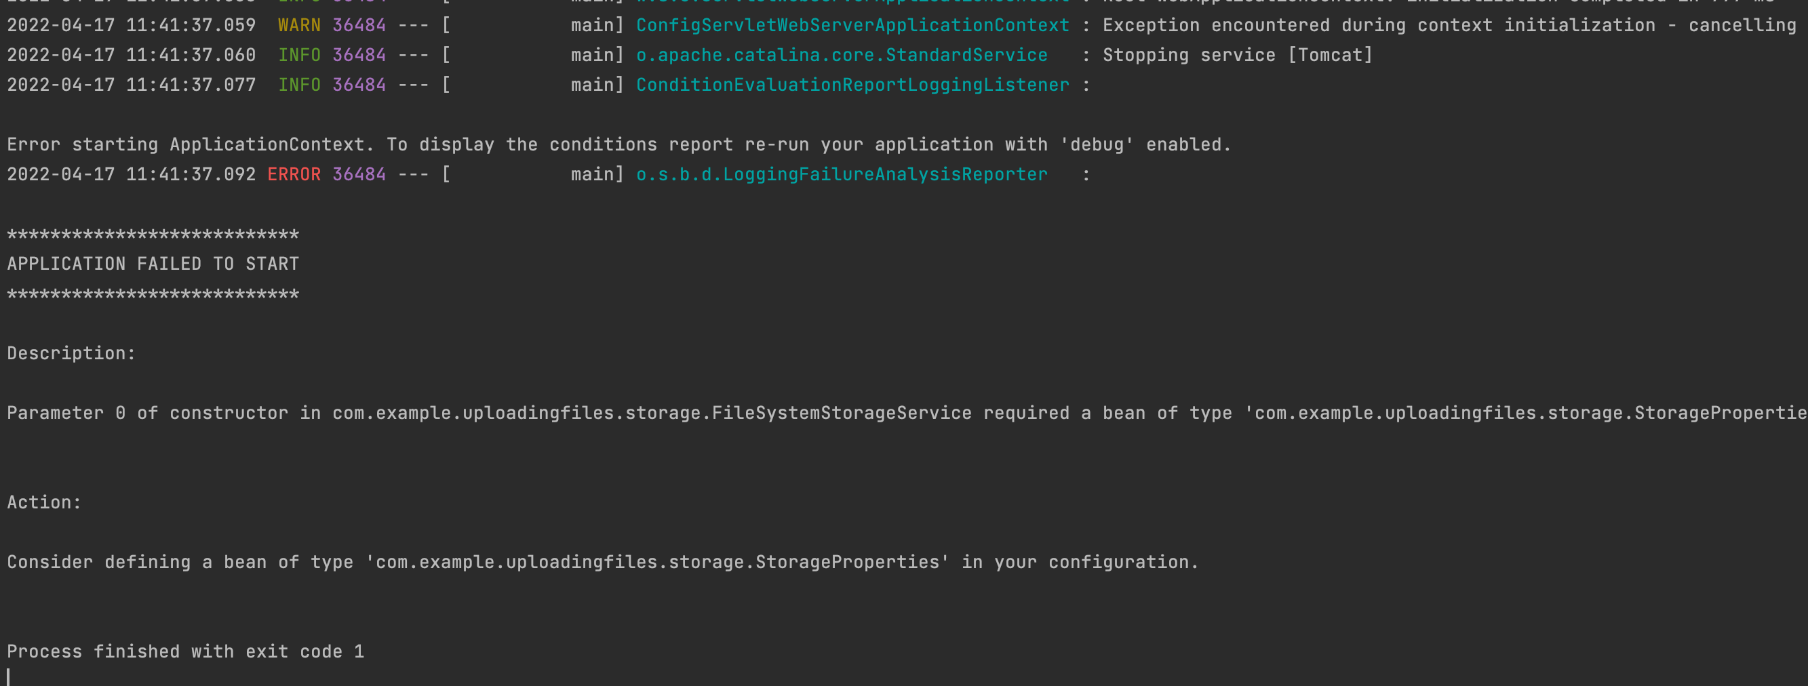Click the Description: line
Image resolution: width=1808 pixels, height=686 pixels.
pyautogui.click(x=71, y=352)
